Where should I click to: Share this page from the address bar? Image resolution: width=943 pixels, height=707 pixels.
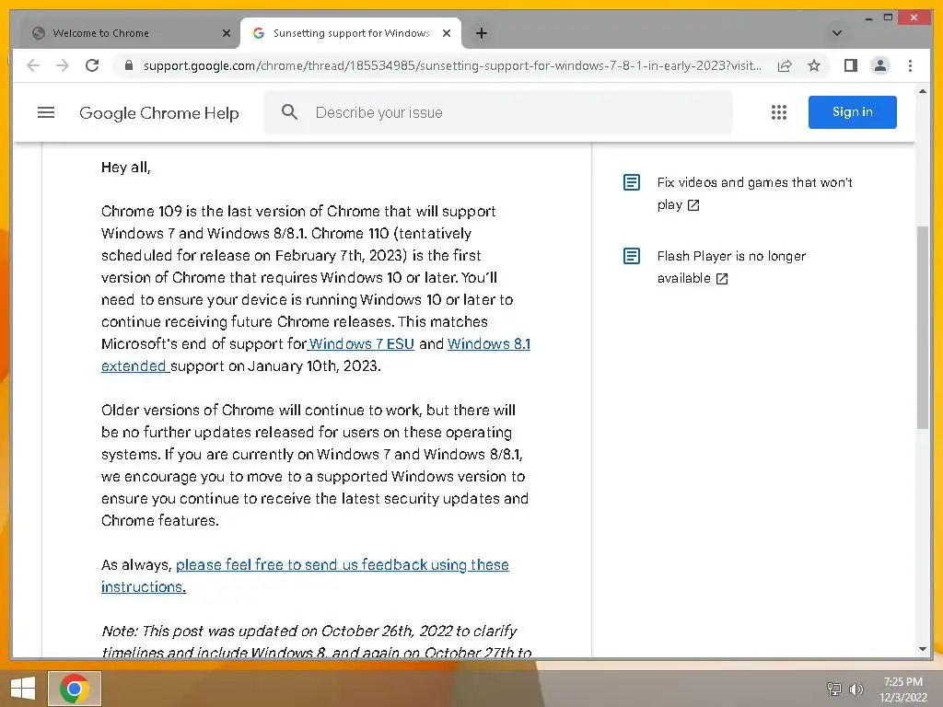785,65
